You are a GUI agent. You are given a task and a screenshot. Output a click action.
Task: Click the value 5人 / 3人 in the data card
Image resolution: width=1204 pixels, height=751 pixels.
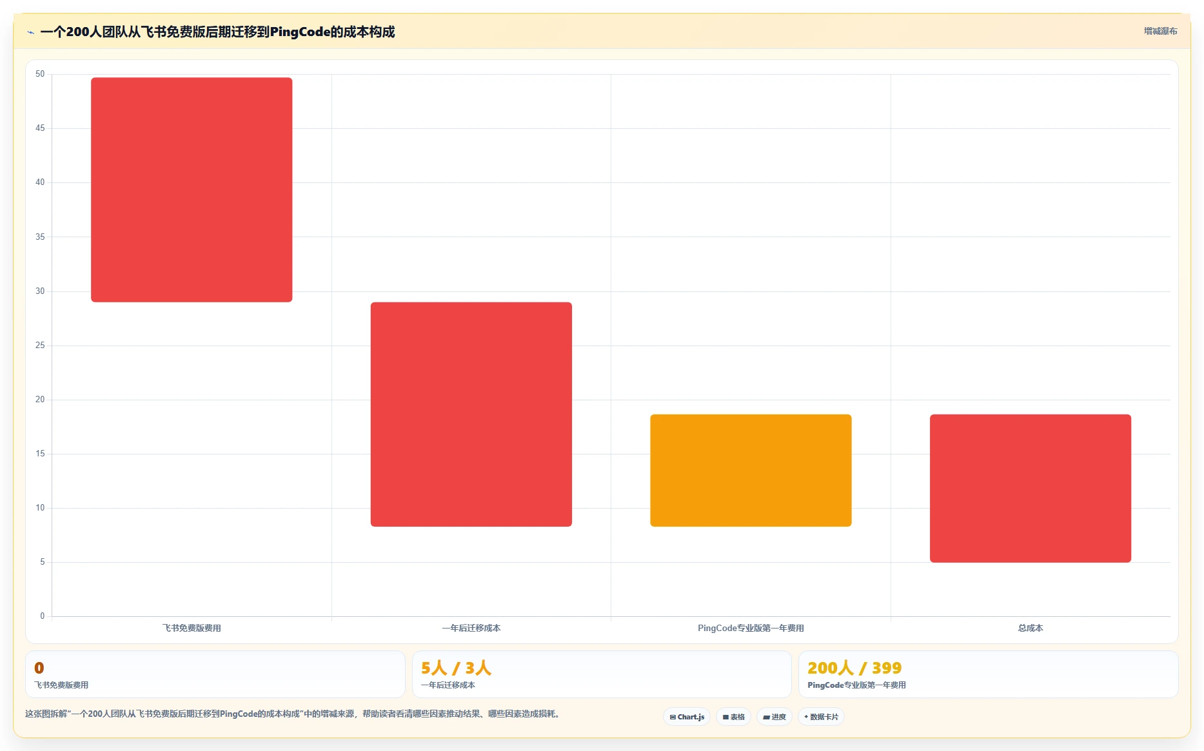(456, 668)
